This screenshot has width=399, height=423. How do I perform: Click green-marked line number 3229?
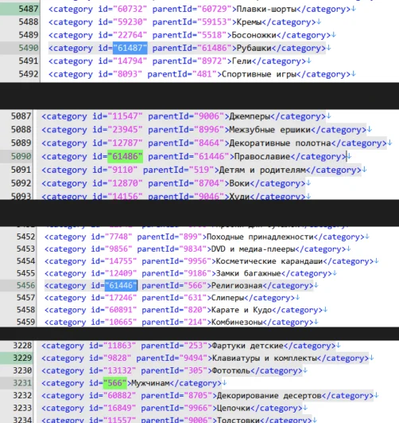(22, 358)
